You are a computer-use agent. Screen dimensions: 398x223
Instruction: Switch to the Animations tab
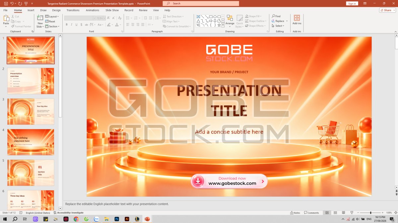click(93, 10)
